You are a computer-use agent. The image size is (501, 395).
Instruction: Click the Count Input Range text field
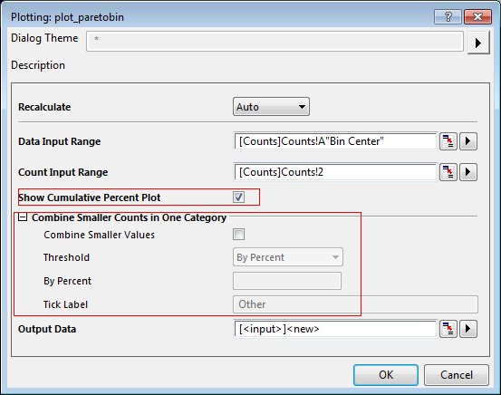(335, 172)
